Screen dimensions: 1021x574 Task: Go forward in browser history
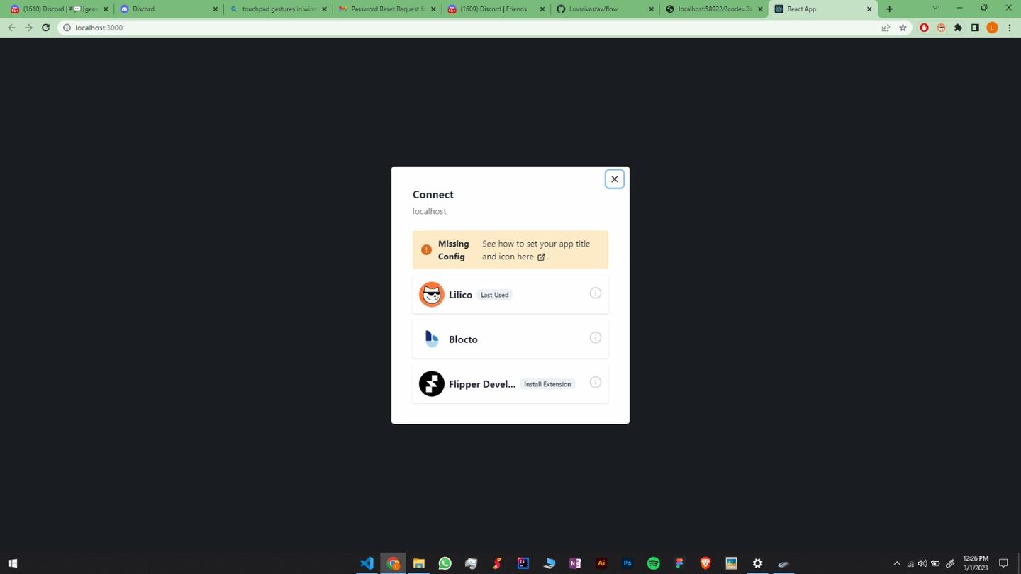(28, 28)
